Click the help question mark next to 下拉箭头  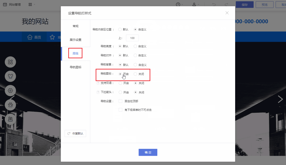pos(98,92)
